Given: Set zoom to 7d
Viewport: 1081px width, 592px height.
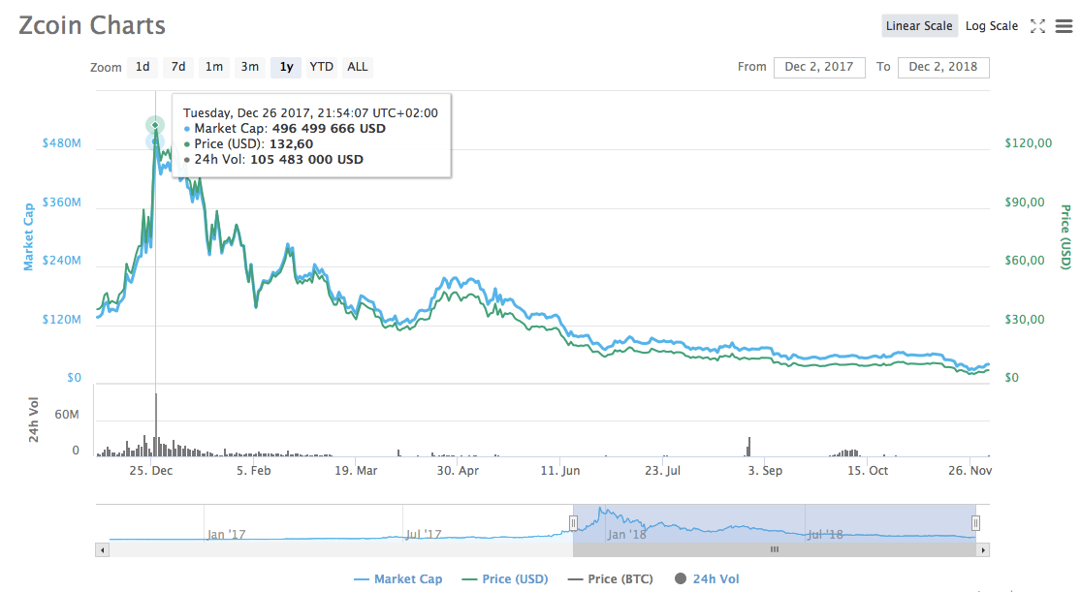Looking at the screenshot, I should (177, 67).
